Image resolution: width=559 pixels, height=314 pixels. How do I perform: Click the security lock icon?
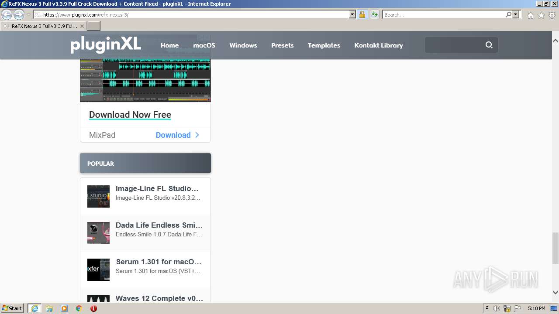(x=362, y=14)
